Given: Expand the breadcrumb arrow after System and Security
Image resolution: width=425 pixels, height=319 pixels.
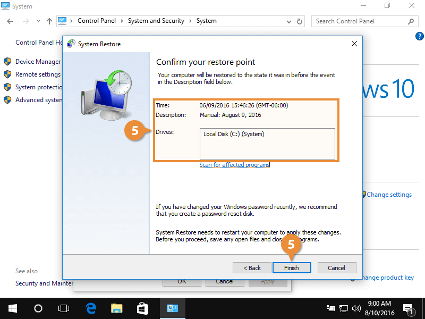Looking at the screenshot, I should [x=191, y=21].
